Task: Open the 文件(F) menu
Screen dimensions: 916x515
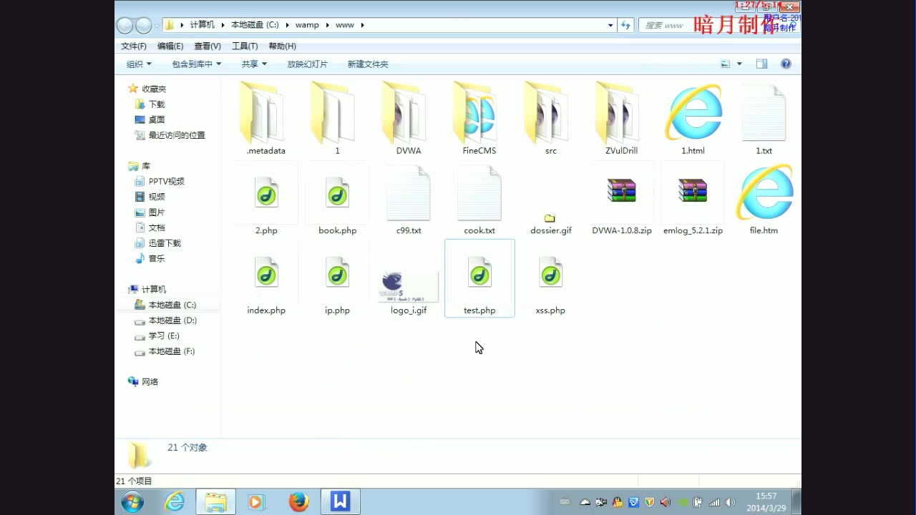Action: (134, 46)
